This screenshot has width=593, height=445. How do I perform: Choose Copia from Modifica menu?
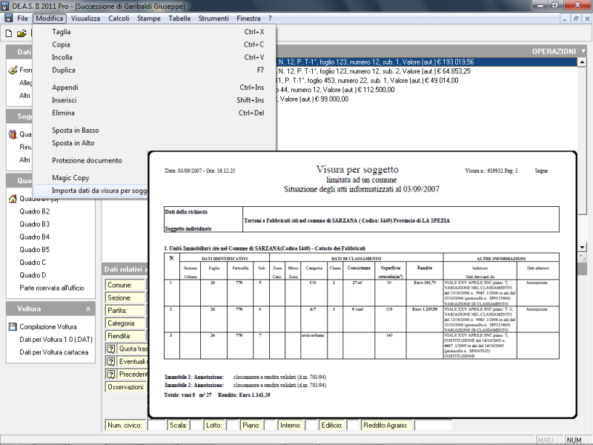pyautogui.click(x=155, y=44)
